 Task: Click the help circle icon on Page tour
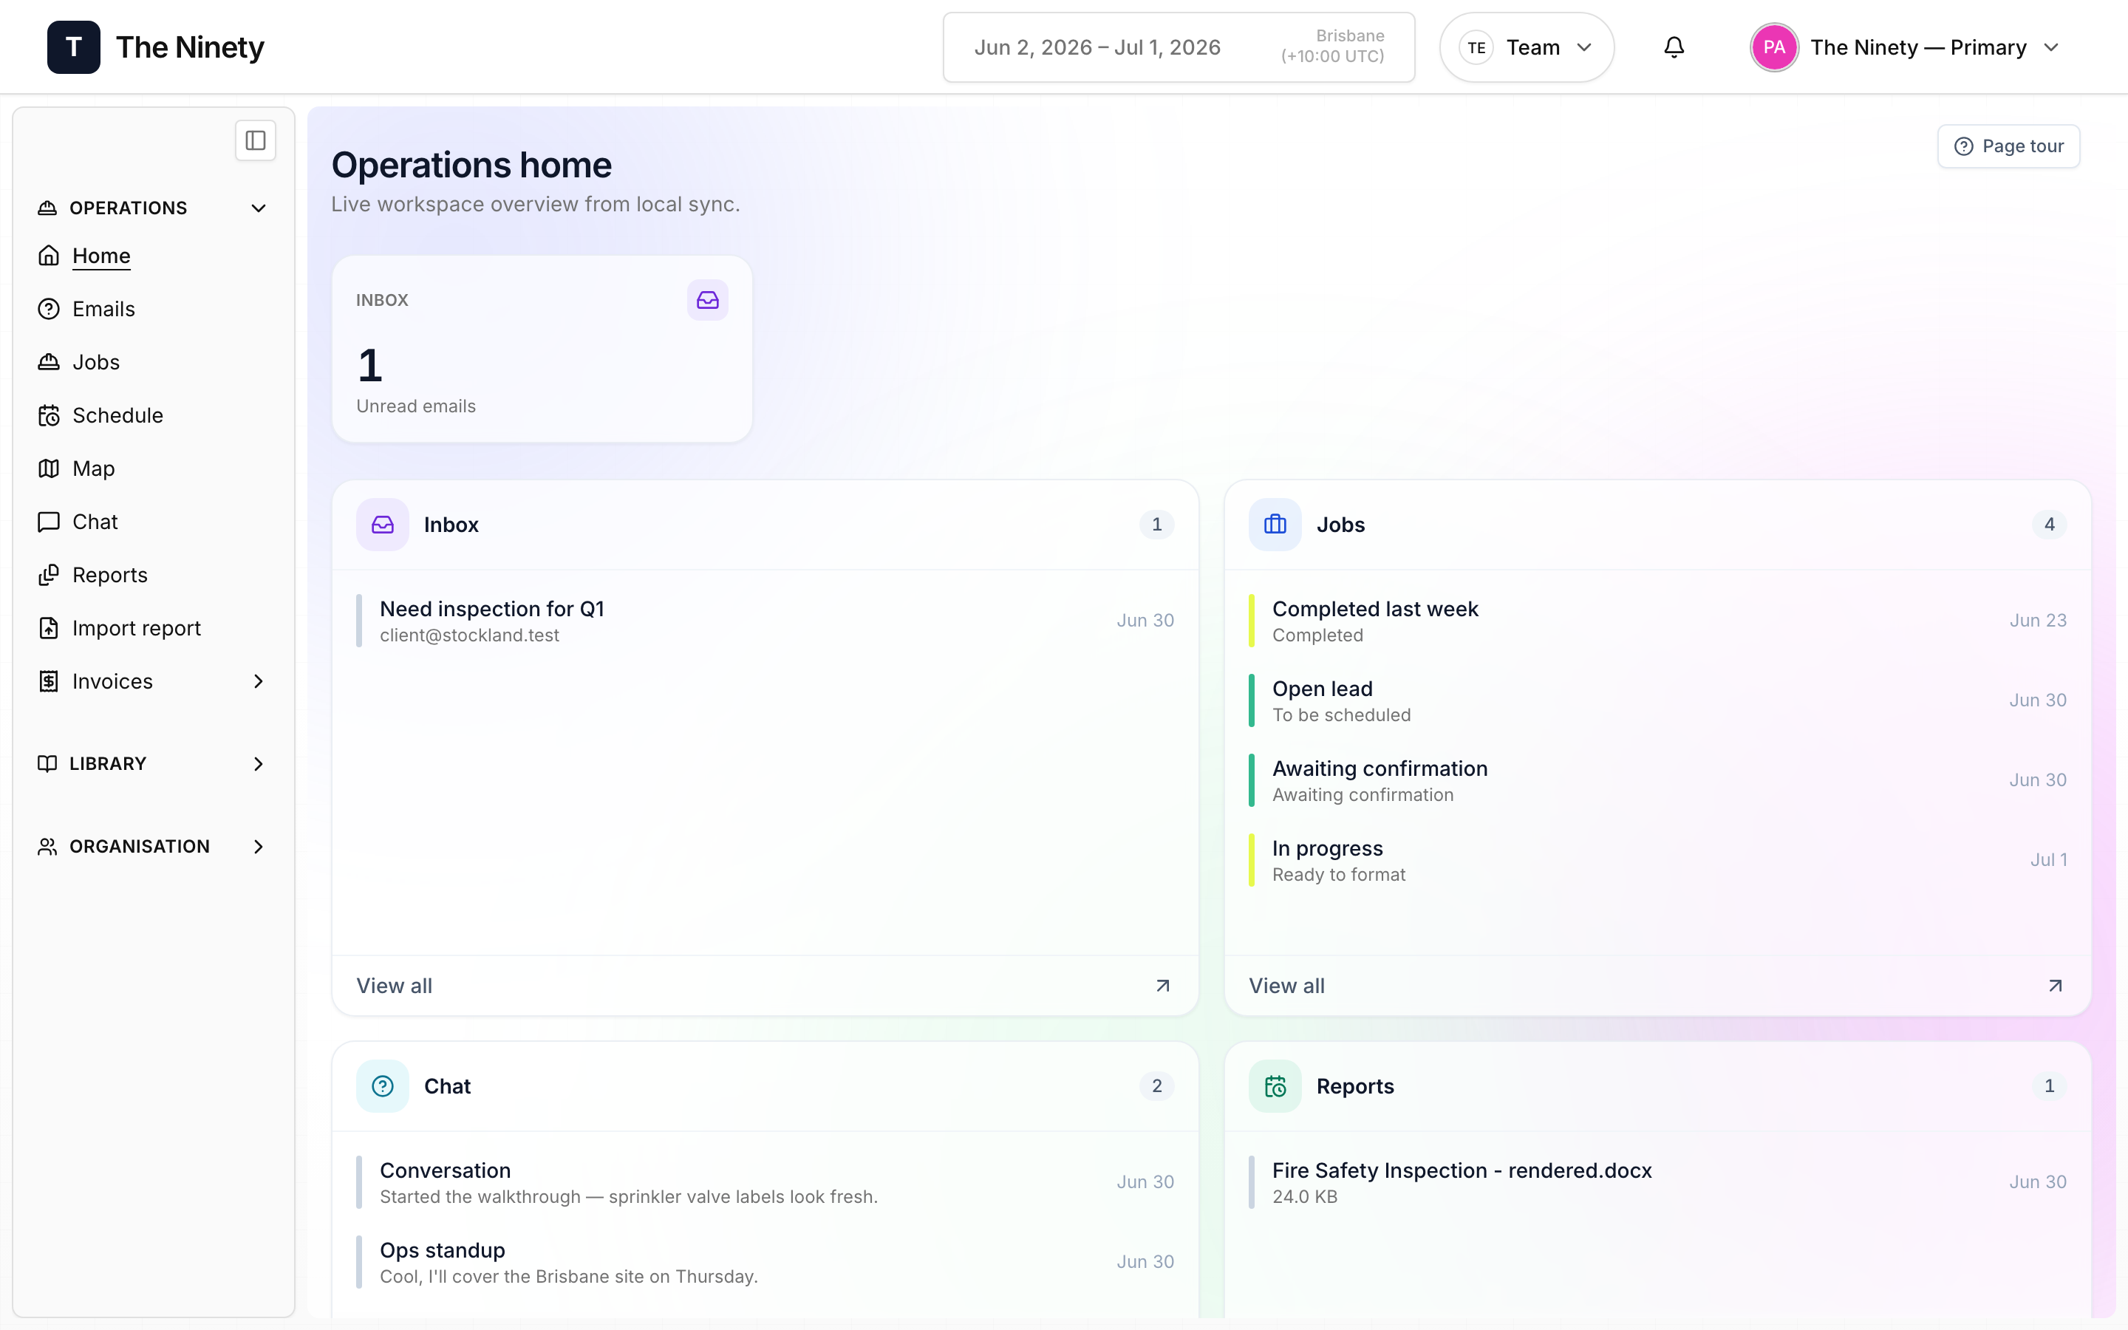pos(1963,146)
